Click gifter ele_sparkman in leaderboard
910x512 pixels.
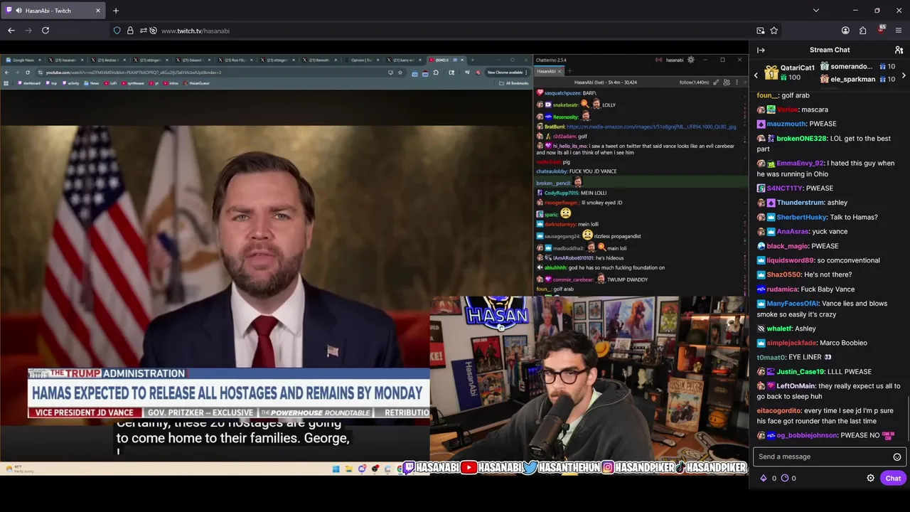click(853, 79)
